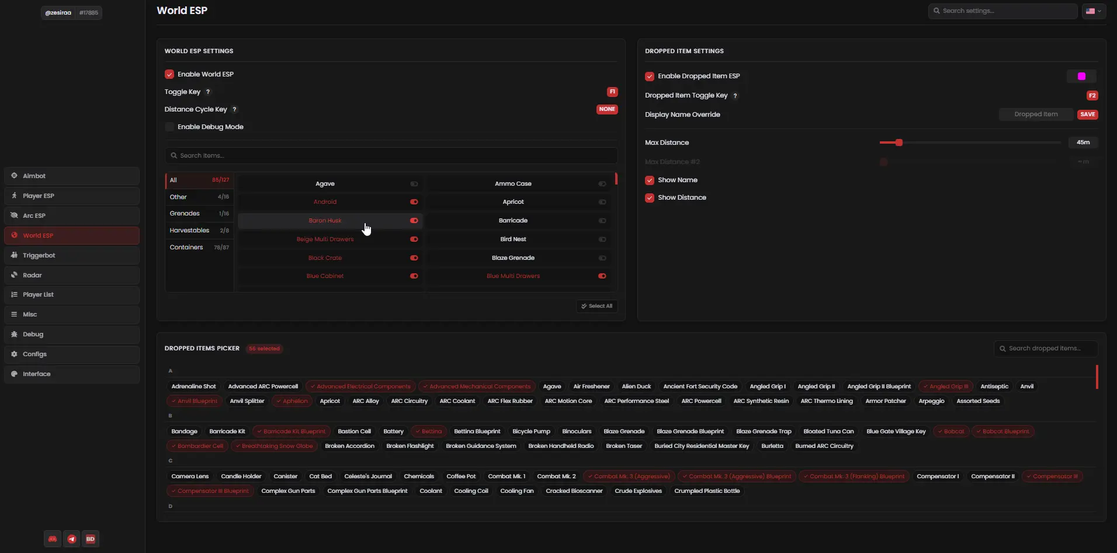Click the Telegram icon at sidebar bottom
Screen dimensions: 1117x553
pyautogui.click(x=72, y=539)
